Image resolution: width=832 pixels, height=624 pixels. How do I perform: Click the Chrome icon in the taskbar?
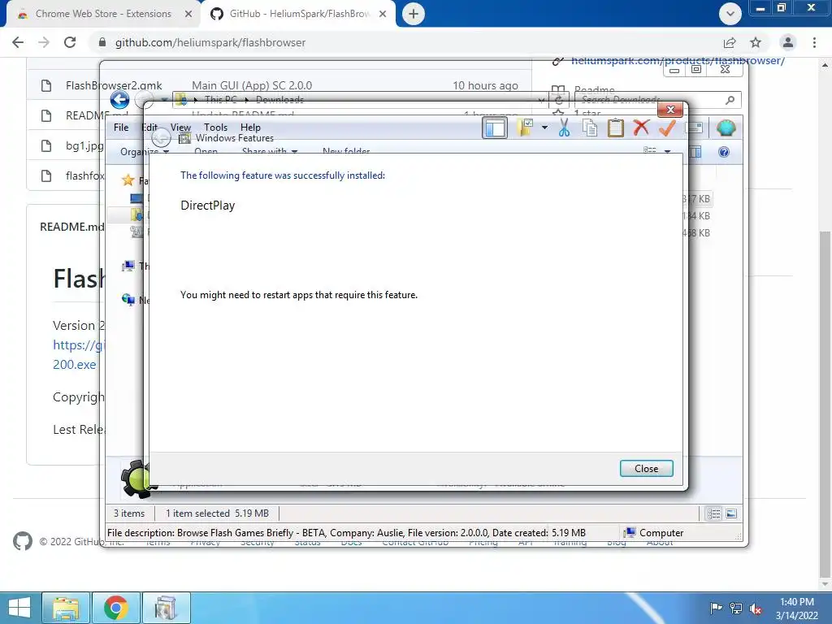click(116, 608)
